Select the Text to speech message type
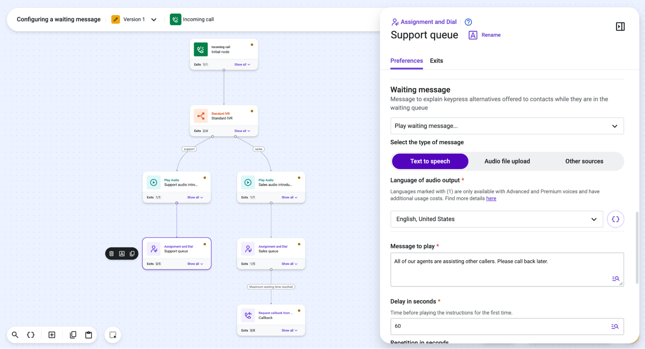Viewport: 645px width, 349px height. (x=430, y=161)
